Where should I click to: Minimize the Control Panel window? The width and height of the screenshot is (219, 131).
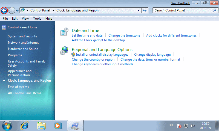[196, 3]
